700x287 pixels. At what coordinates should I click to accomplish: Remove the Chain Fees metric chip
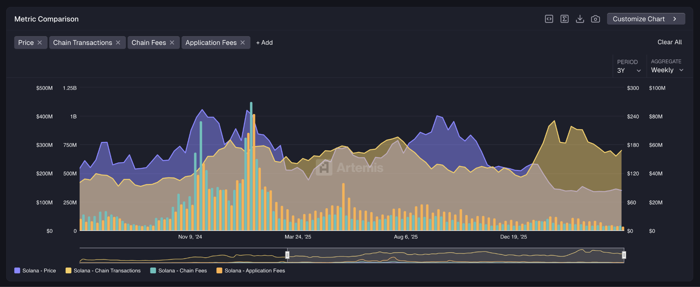coord(172,43)
